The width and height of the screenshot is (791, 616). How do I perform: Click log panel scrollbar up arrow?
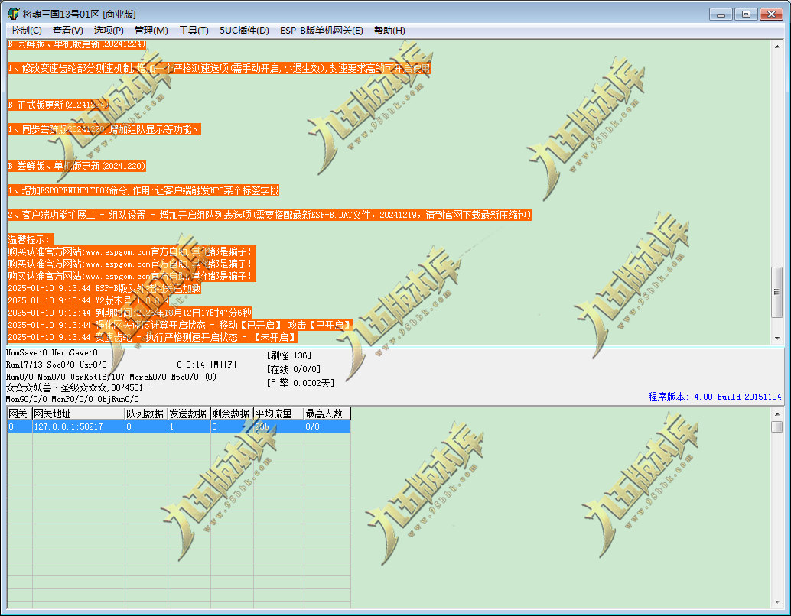point(777,47)
